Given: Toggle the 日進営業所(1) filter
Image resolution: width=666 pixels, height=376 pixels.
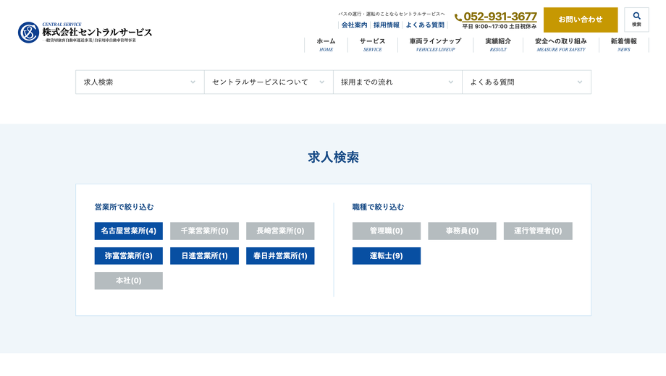Looking at the screenshot, I should coord(204,256).
